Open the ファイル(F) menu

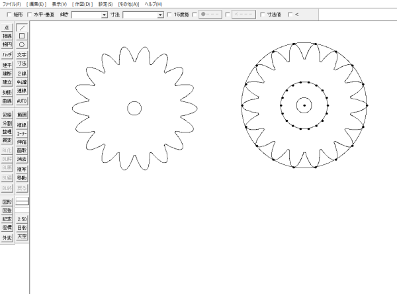(x=11, y=4)
